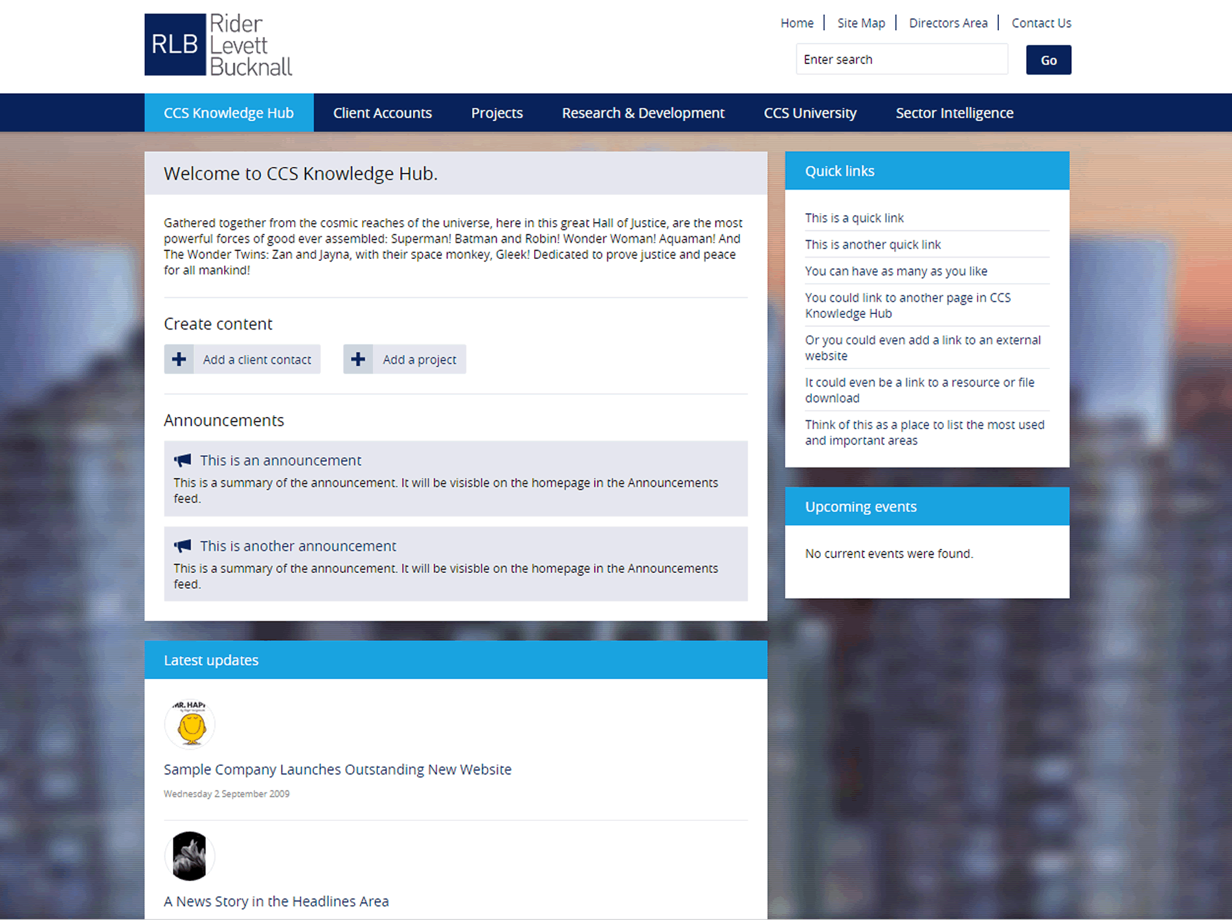The image size is (1232, 920).
Task: Open CCS University section
Action: coord(810,113)
